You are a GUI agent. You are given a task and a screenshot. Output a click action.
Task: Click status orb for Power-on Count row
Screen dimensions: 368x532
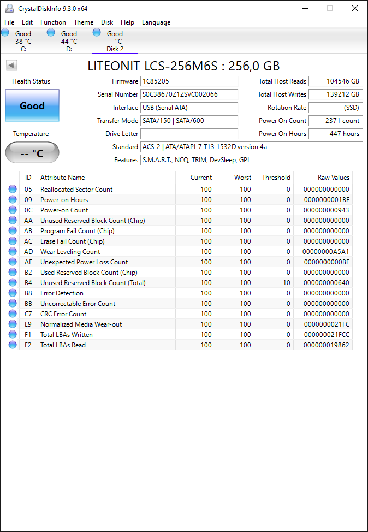[x=13, y=210]
